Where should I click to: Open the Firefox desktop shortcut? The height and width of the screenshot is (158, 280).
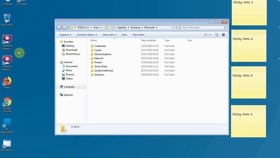(x=7, y=83)
